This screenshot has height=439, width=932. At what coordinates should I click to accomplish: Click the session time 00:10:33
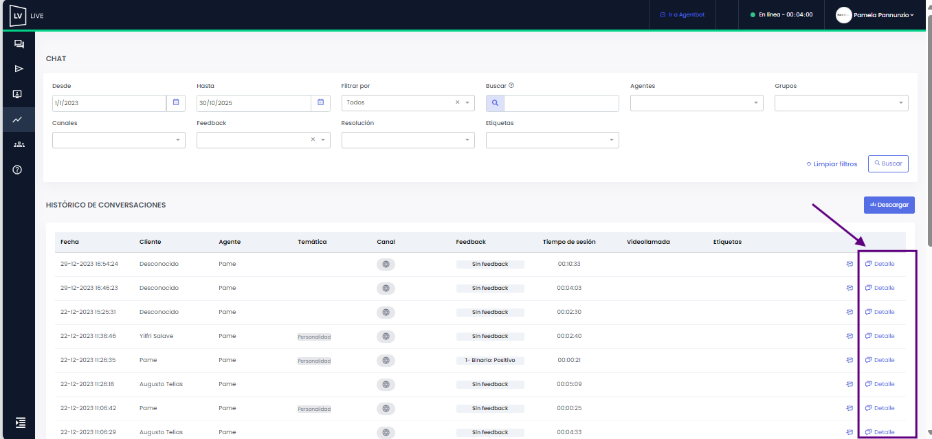tap(569, 264)
